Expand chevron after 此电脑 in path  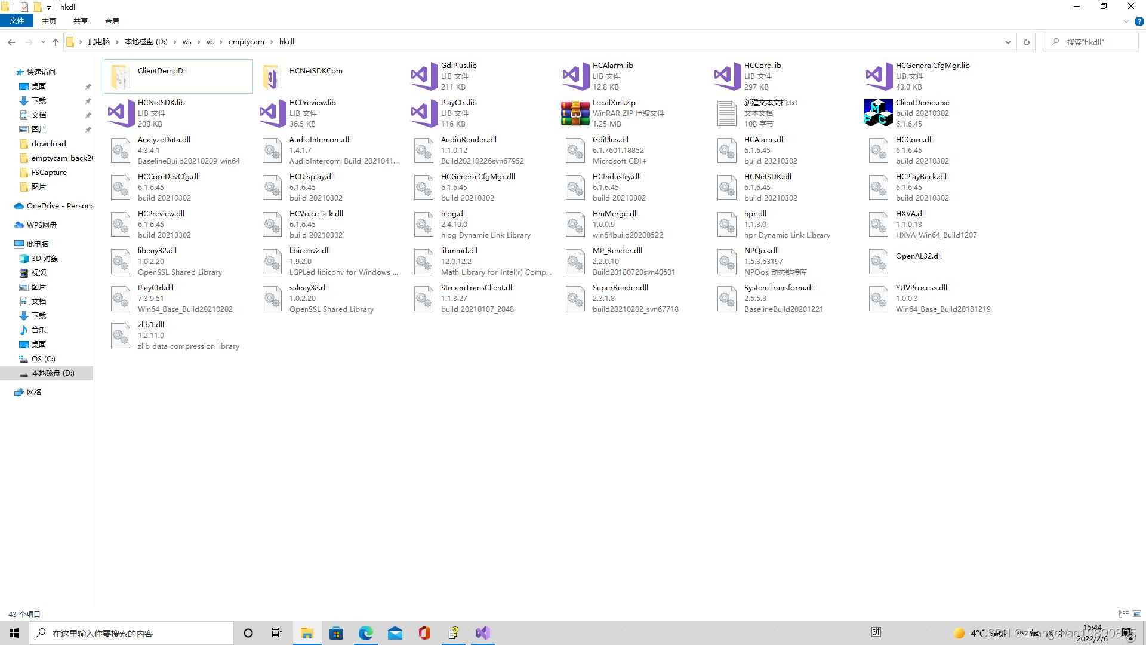(x=118, y=42)
